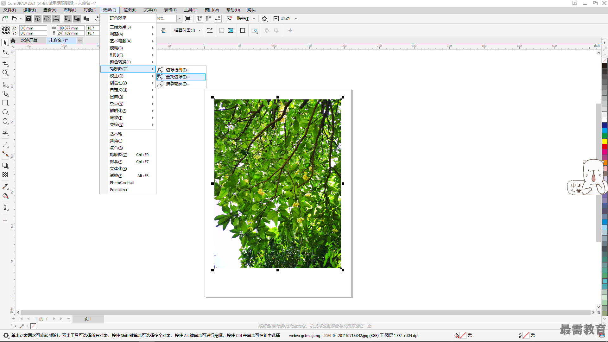Select the Outline Pen tool
608x342 pixels.
point(5,207)
